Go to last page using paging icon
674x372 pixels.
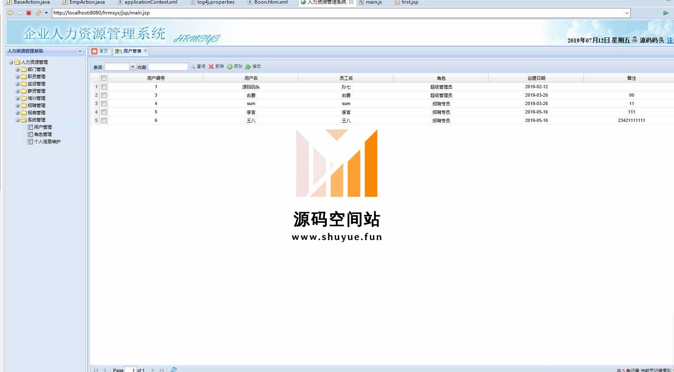pyautogui.click(x=162, y=370)
